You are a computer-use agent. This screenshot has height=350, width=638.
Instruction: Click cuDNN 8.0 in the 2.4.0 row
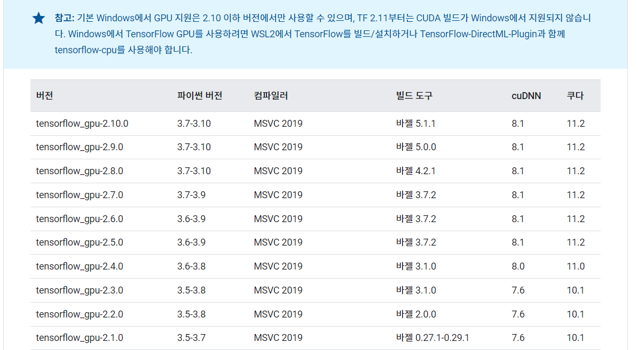518,266
